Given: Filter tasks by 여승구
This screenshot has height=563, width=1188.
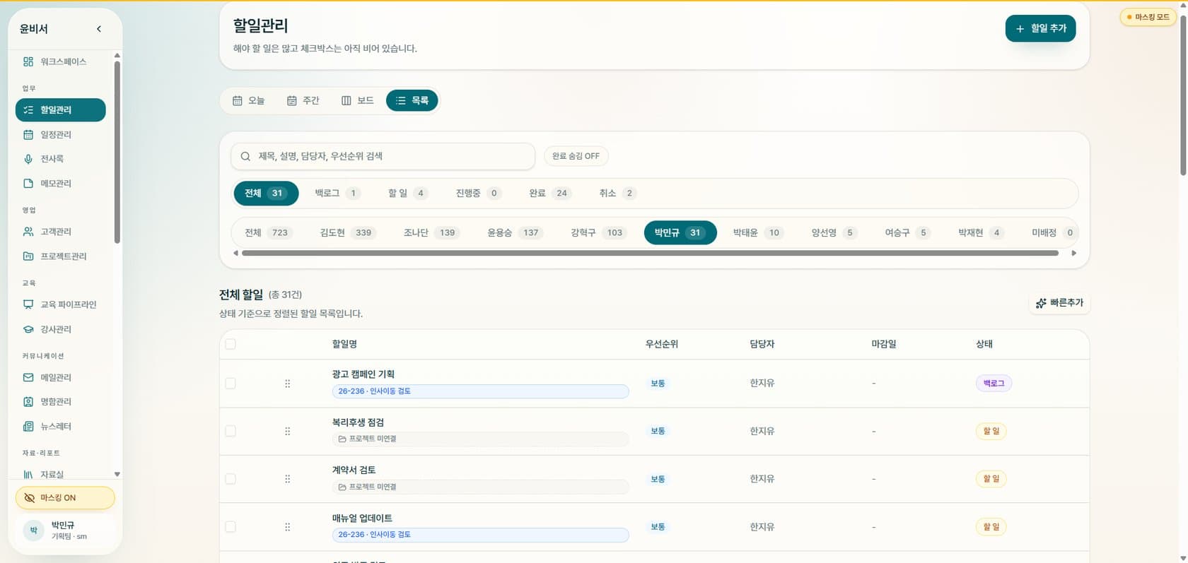Looking at the screenshot, I should (907, 232).
